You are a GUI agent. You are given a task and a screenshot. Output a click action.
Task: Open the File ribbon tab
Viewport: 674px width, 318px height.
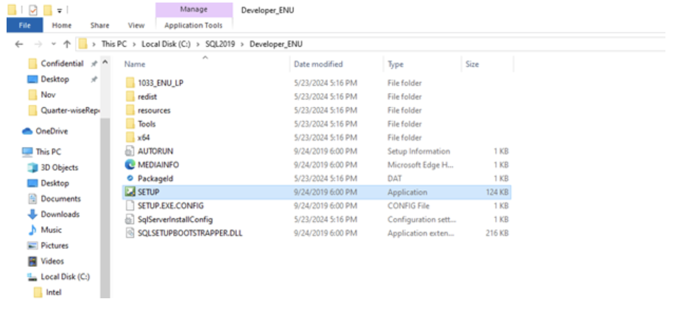tap(24, 25)
